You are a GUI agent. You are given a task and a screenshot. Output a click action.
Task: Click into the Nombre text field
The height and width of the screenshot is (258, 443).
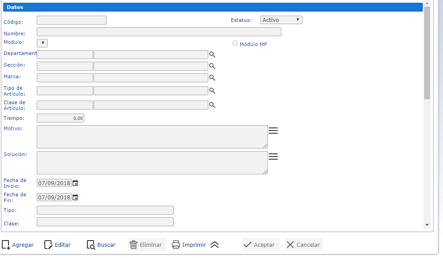(x=159, y=32)
